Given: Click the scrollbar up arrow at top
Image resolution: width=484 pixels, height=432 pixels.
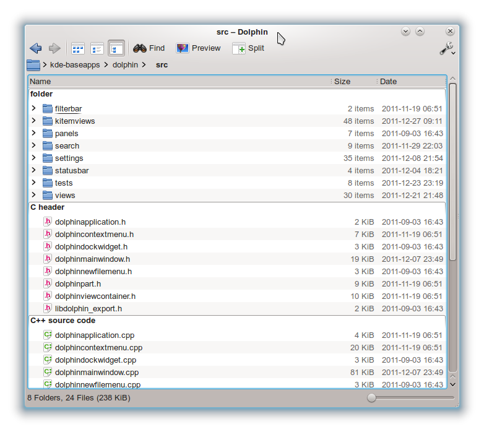Looking at the screenshot, I should (452, 79).
